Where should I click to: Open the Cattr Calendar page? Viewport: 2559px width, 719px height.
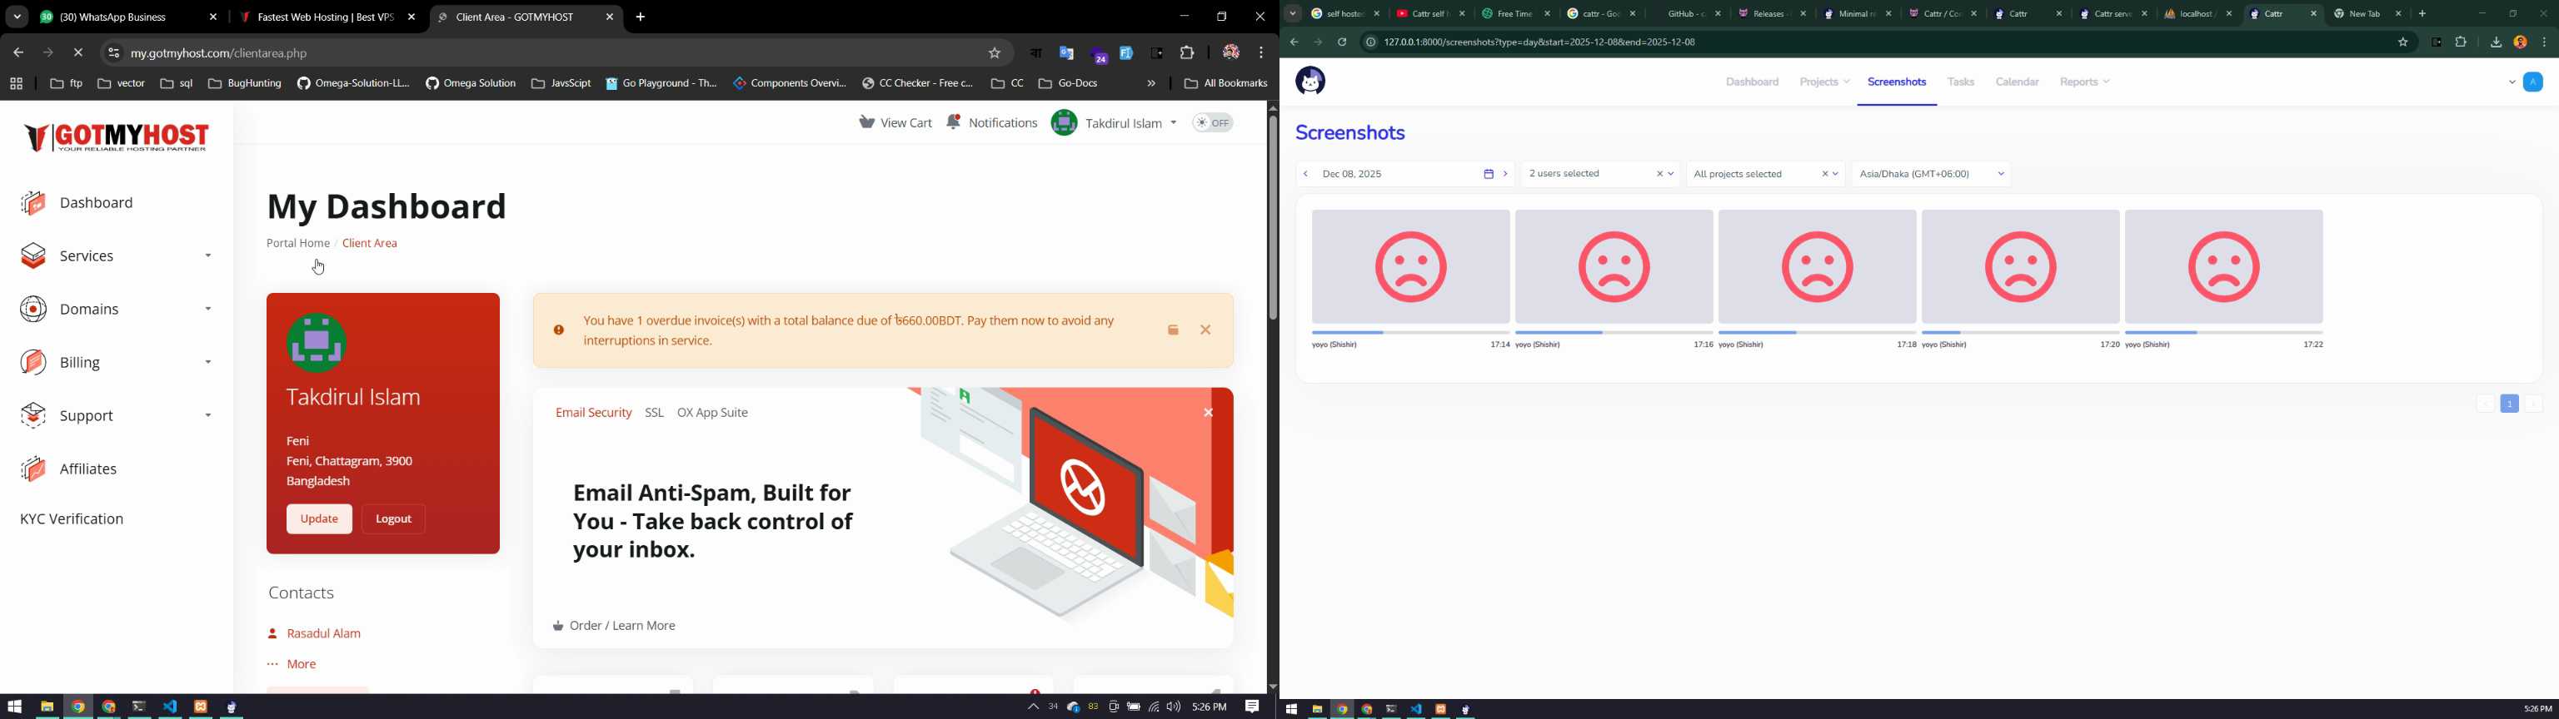[x=2018, y=82]
